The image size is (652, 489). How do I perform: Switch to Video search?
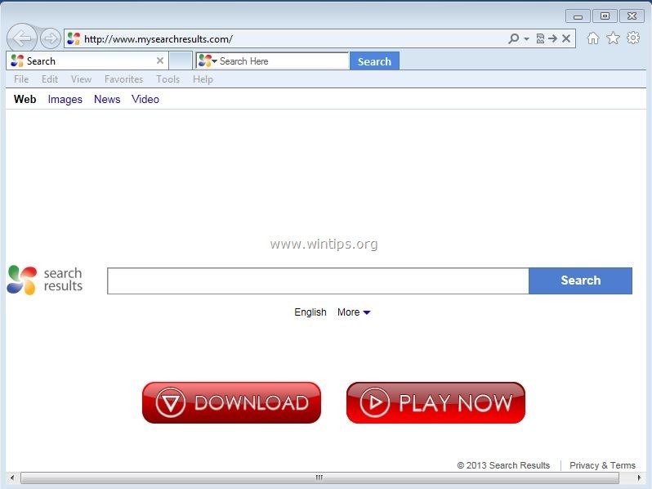(x=145, y=99)
